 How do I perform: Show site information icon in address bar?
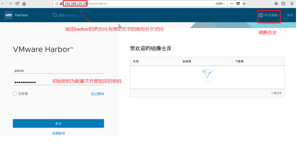tap(57, 4)
